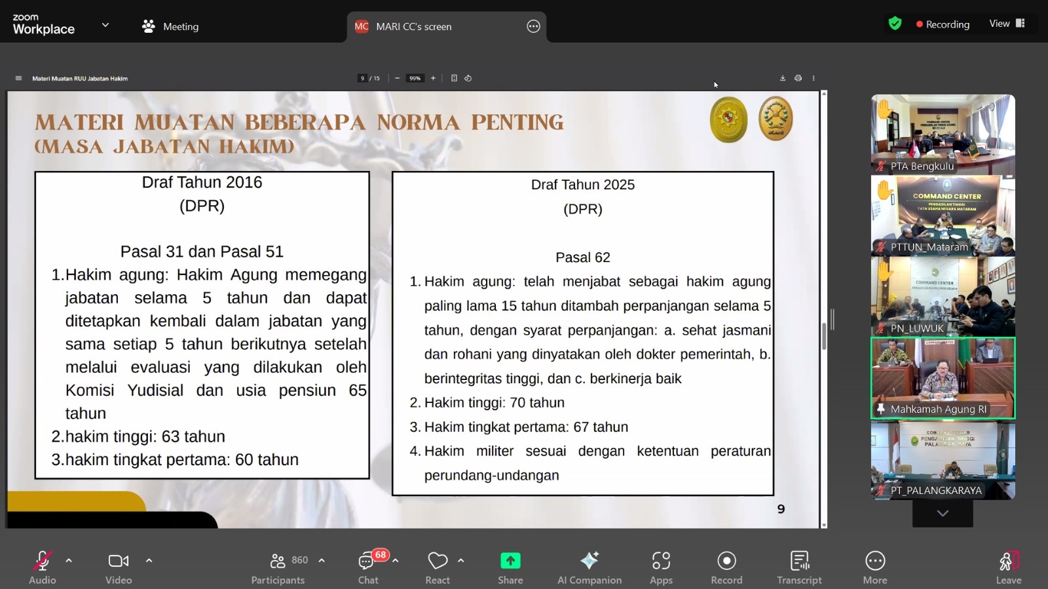The width and height of the screenshot is (1048, 589).
Task: Expand the Chat options arrow
Action: [x=396, y=561]
